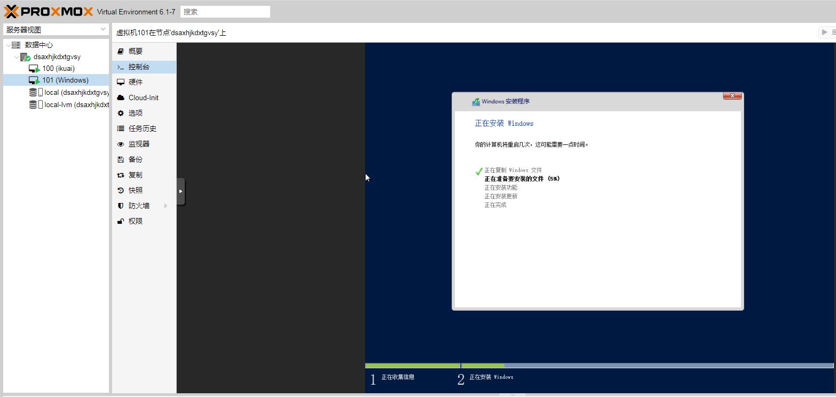Open the 复制 replication tab
The height and width of the screenshot is (397, 836).
[x=144, y=175]
